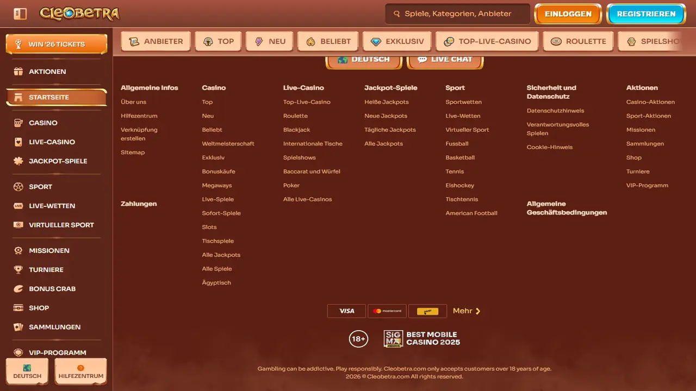696x391 pixels.
Task: Select the Roulette category tab
Action: click(579, 41)
